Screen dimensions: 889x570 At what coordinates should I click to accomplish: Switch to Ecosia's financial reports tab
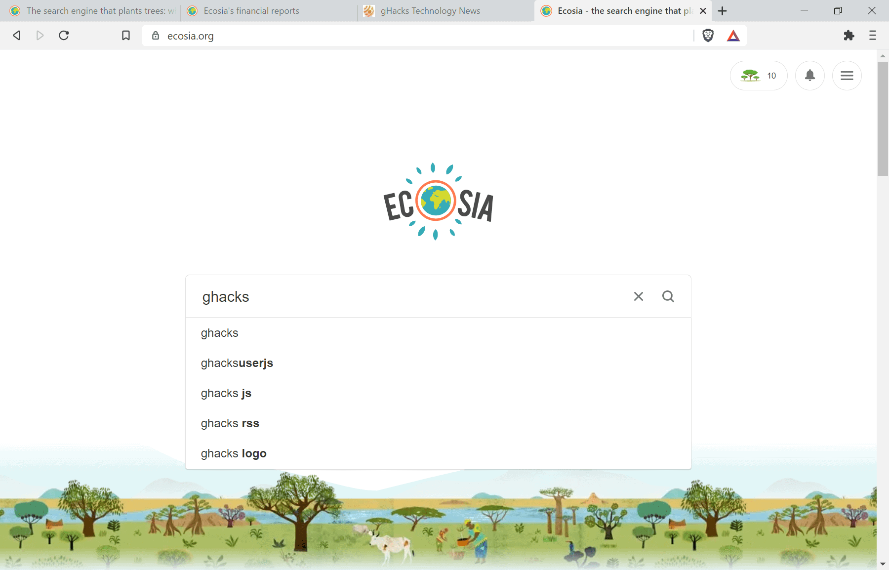click(x=269, y=11)
